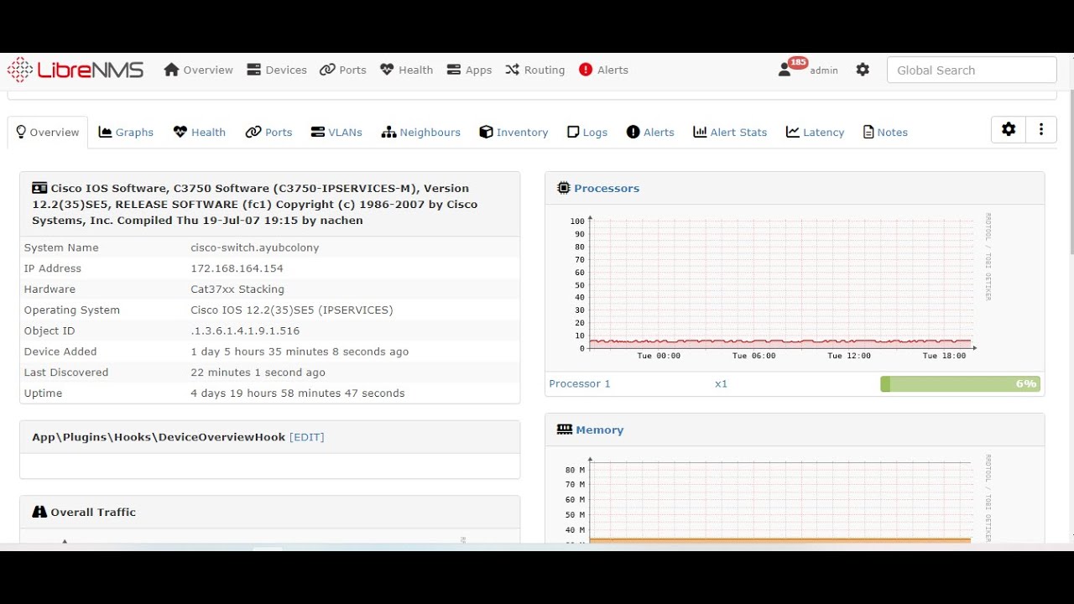Click the memory icon next to Memory
Screen dimensions: 1074x604
[565, 430]
